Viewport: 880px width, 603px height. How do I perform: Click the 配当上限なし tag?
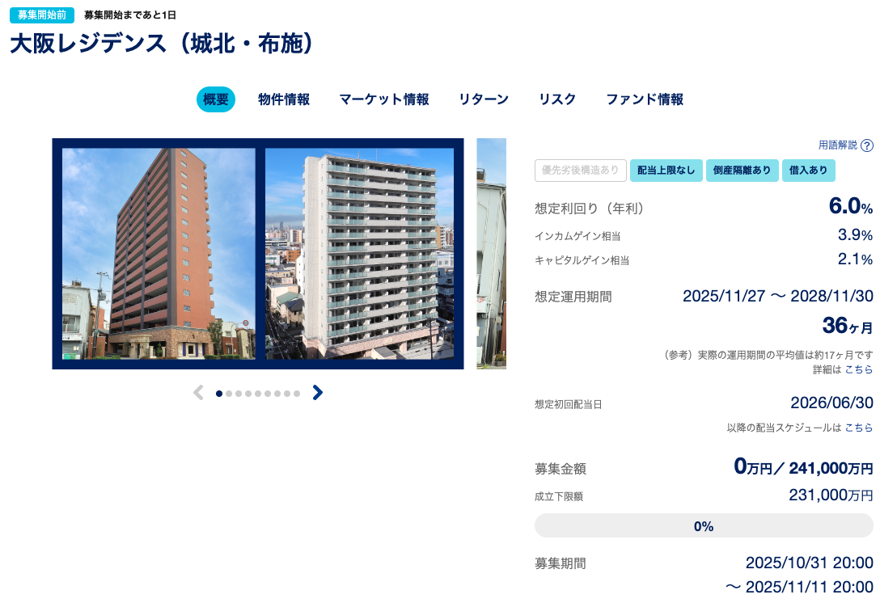[666, 171]
